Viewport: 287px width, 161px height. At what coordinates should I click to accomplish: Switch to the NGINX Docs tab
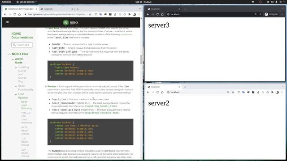coord(21,9)
